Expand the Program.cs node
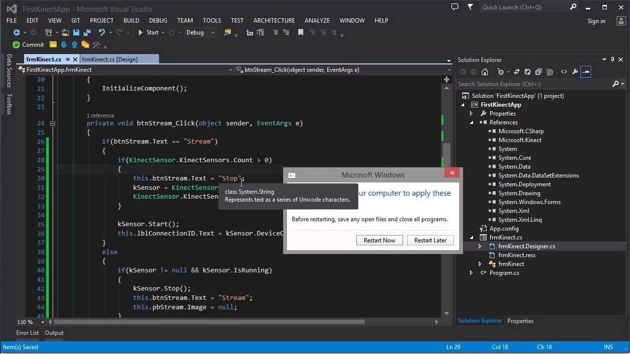630x354 pixels. tap(472, 273)
